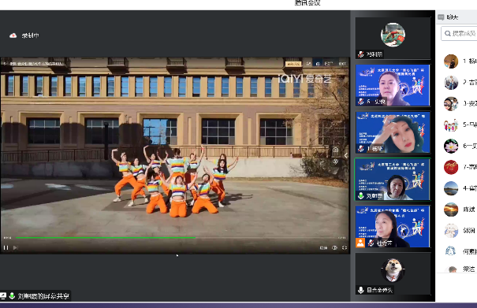The width and height of the screenshot is (477, 308).
Task: Click the green mic on the highlighted speaker tile
Action: point(361,196)
